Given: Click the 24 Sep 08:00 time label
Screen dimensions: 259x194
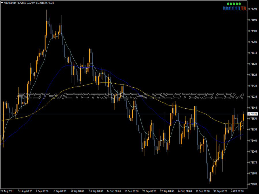Looking at the screenshot, I should [185, 191].
